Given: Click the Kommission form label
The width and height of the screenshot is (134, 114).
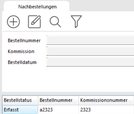Looking at the screenshot, I should 21,51.
